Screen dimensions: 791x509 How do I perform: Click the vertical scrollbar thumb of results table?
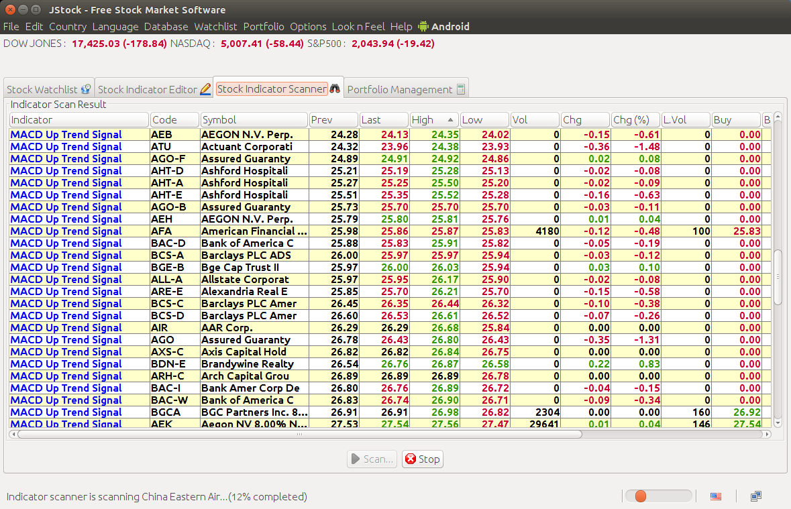(778, 276)
